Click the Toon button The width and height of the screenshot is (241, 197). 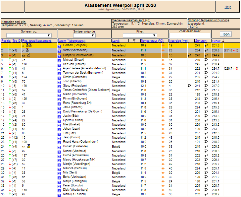coord(226,34)
